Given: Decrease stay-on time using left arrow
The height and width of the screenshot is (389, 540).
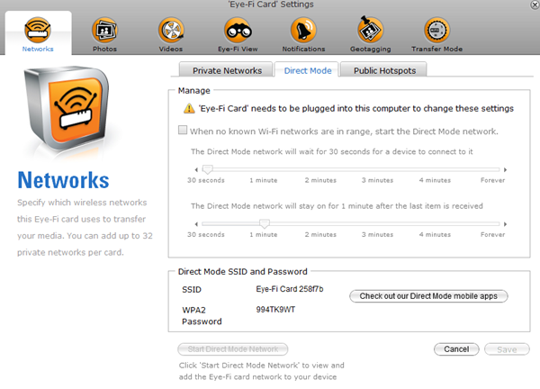Looking at the screenshot, I should tap(196, 224).
